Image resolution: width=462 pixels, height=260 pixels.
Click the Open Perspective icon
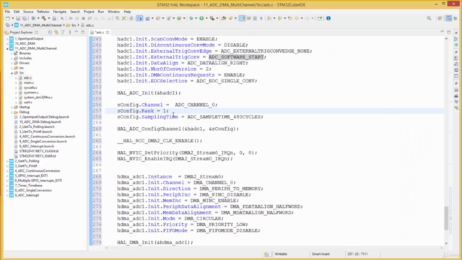click(440, 18)
